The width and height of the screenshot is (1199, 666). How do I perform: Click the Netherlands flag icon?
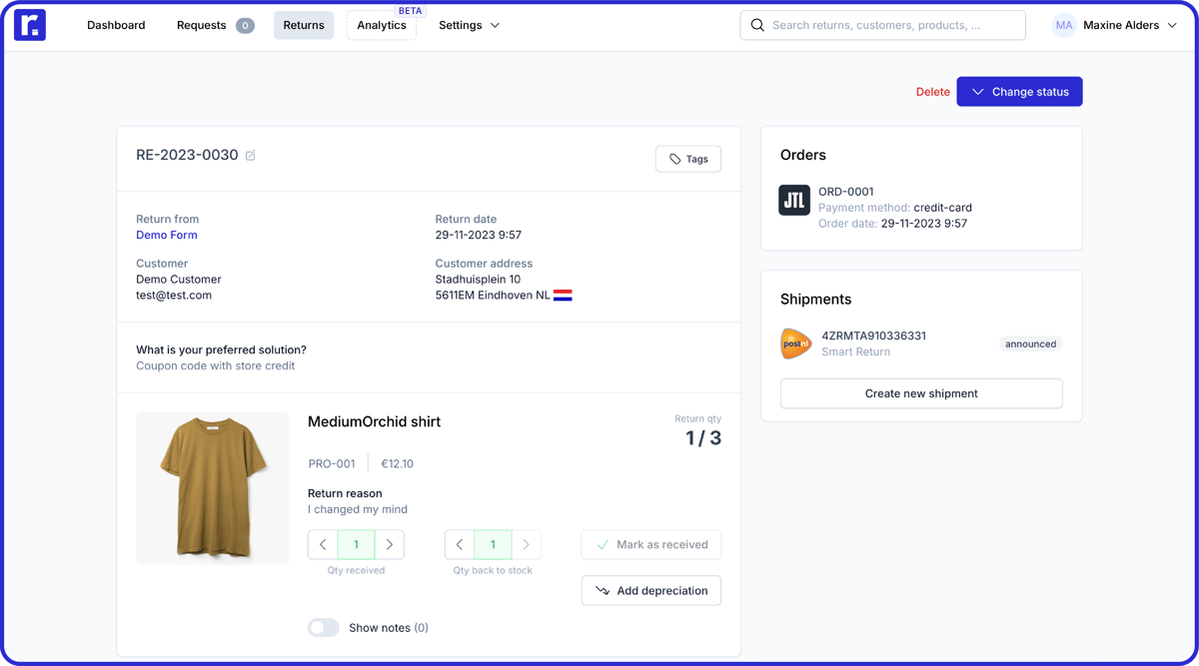[564, 296]
